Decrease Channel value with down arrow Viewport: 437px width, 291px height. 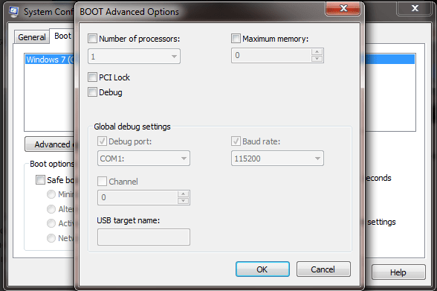pos(183,201)
